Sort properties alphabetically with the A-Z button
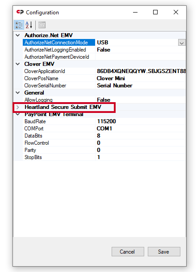Screen dimensions: 196x272 pyautogui.click(x=29, y=25)
